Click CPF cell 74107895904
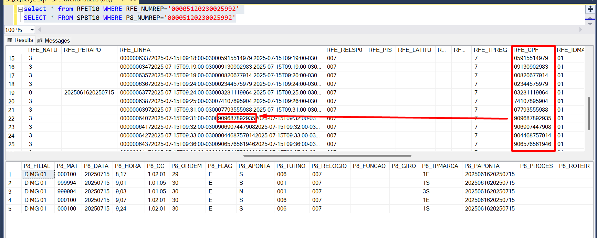 click(533, 101)
